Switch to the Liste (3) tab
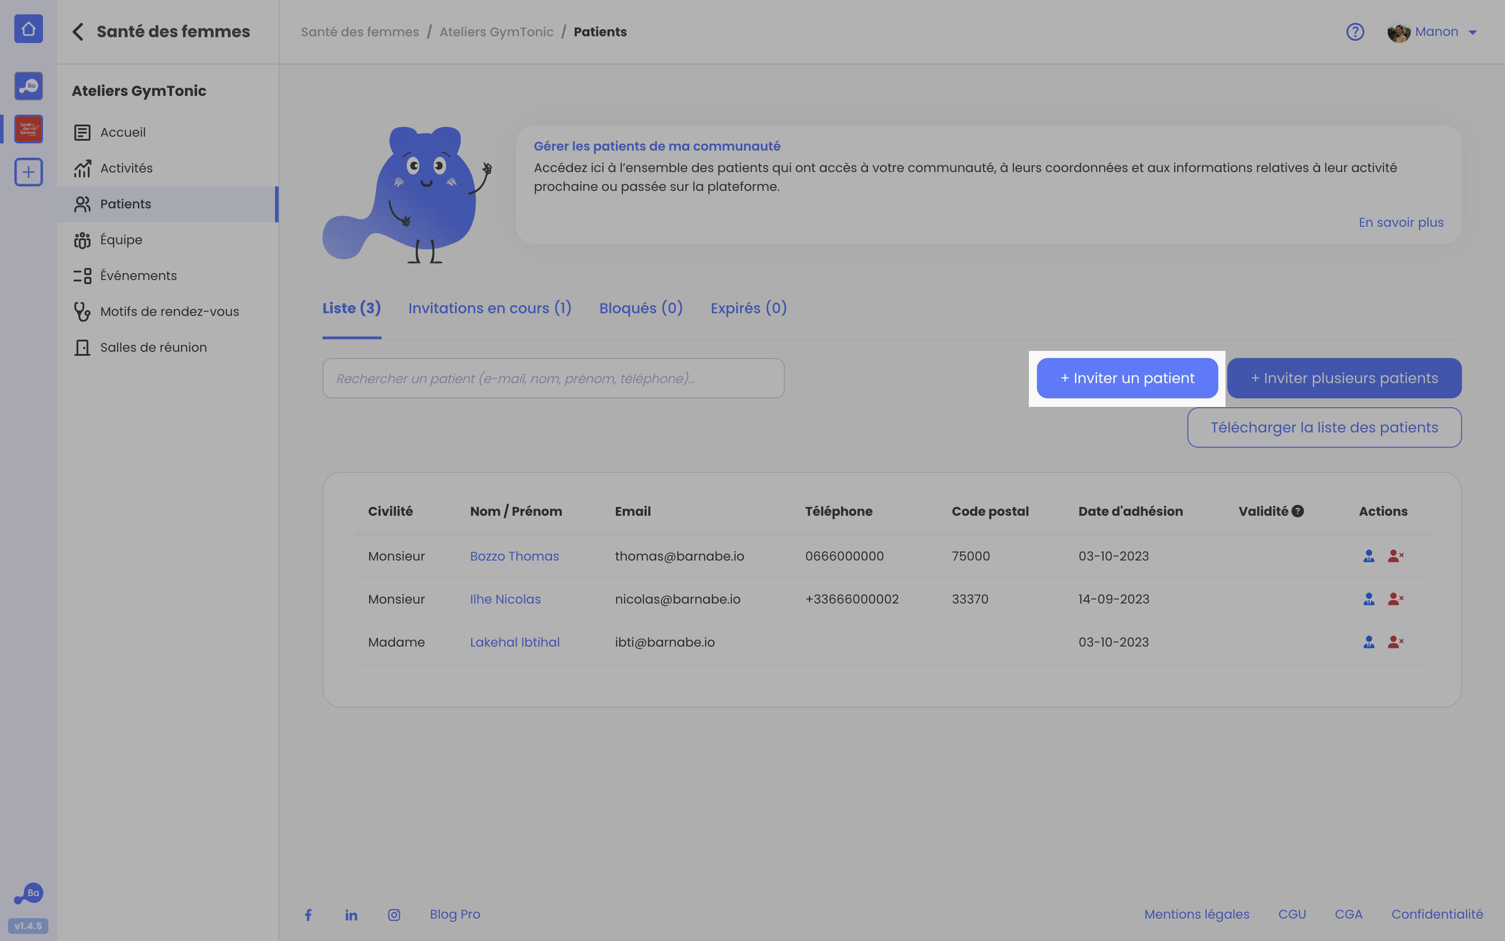This screenshot has width=1505, height=941. coord(351,308)
